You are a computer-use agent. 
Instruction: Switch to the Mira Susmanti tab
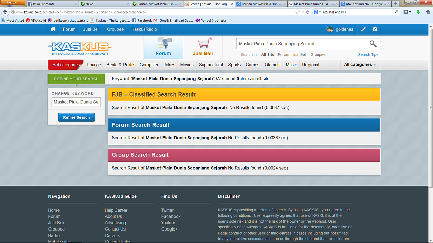pos(53,4)
